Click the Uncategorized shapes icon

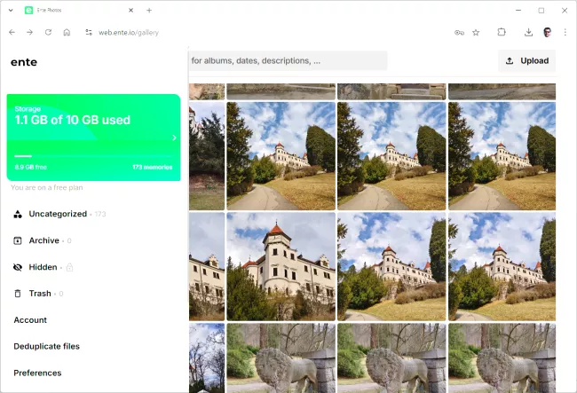pyautogui.click(x=18, y=215)
